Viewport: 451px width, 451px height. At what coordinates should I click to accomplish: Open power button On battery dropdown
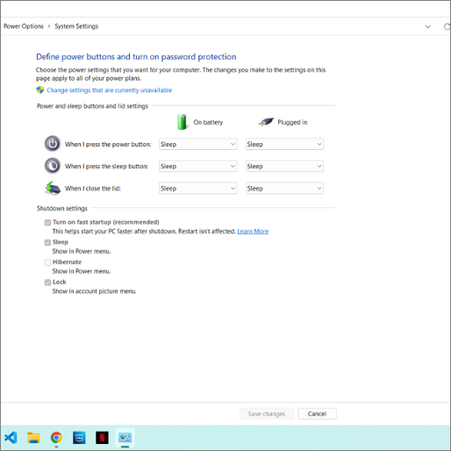pos(198,144)
